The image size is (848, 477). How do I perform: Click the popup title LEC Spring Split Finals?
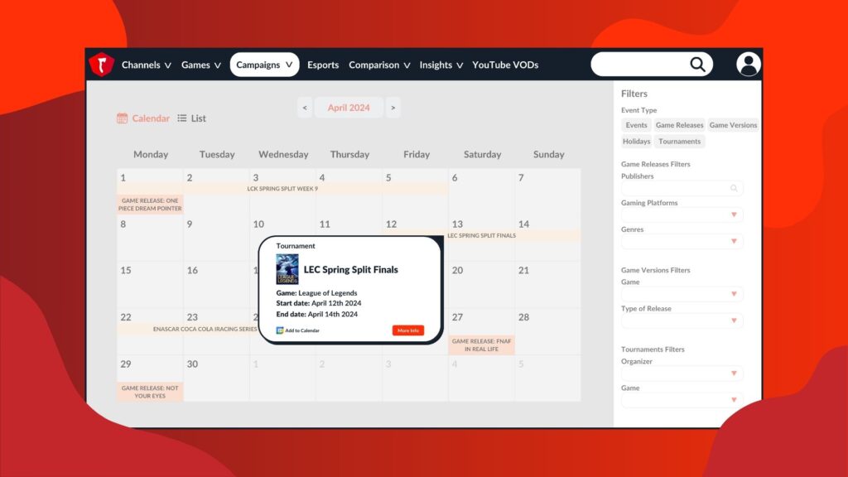[350, 269]
